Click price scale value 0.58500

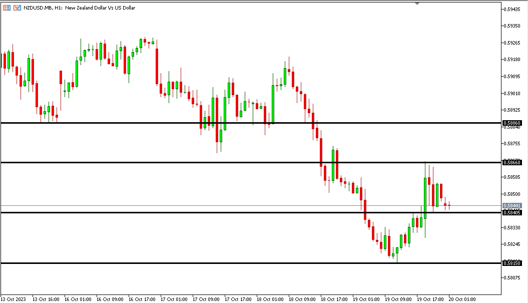coord(512,194)
